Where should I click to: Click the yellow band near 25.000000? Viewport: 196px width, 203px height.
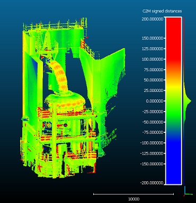(174, 89)
